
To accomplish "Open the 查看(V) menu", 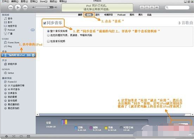I will 24,1.
